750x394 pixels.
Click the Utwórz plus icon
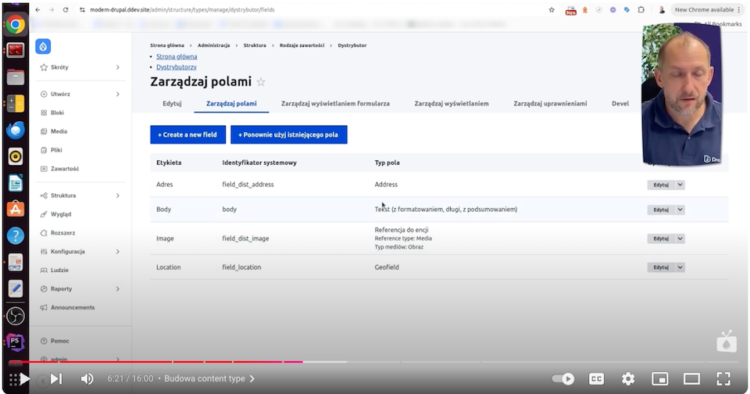coord(44,95)
